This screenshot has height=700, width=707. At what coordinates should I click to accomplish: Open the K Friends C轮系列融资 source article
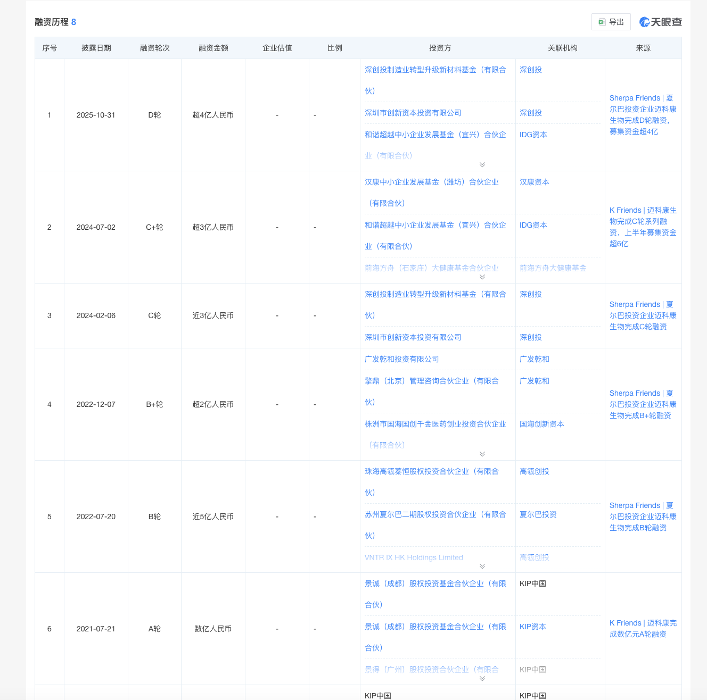[x=643, y=227]
